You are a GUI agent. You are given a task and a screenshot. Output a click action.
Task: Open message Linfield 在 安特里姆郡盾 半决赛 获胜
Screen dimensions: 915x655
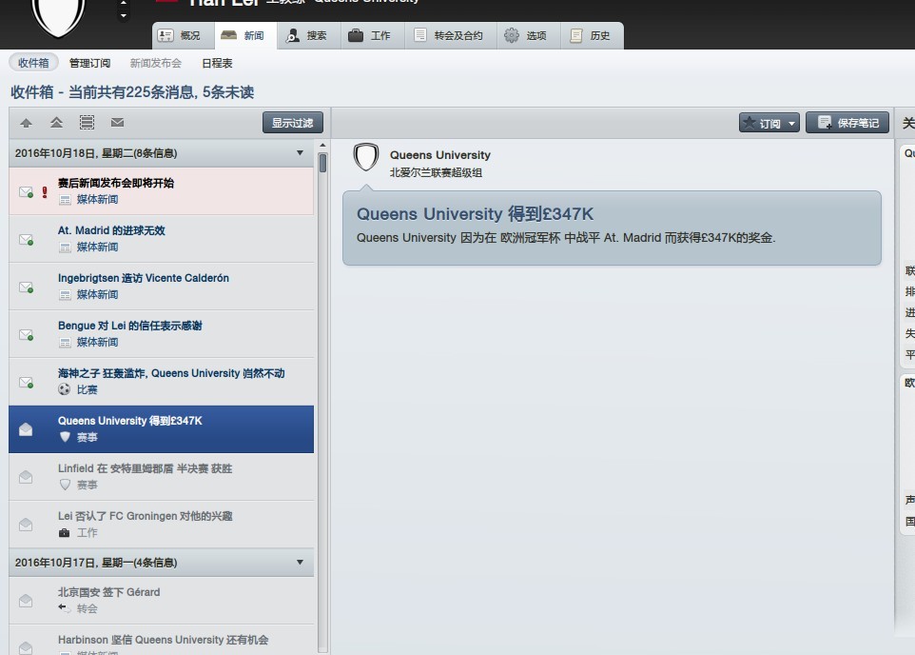tap(161, 477)
